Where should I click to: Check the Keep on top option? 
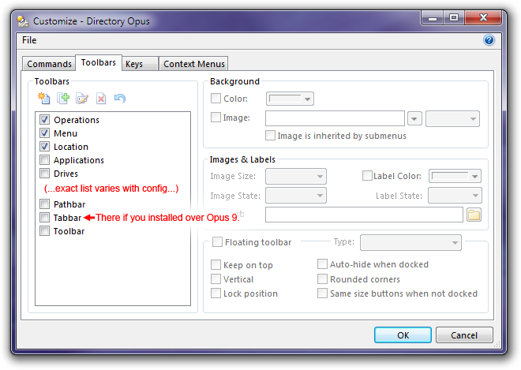coord(216,265)
